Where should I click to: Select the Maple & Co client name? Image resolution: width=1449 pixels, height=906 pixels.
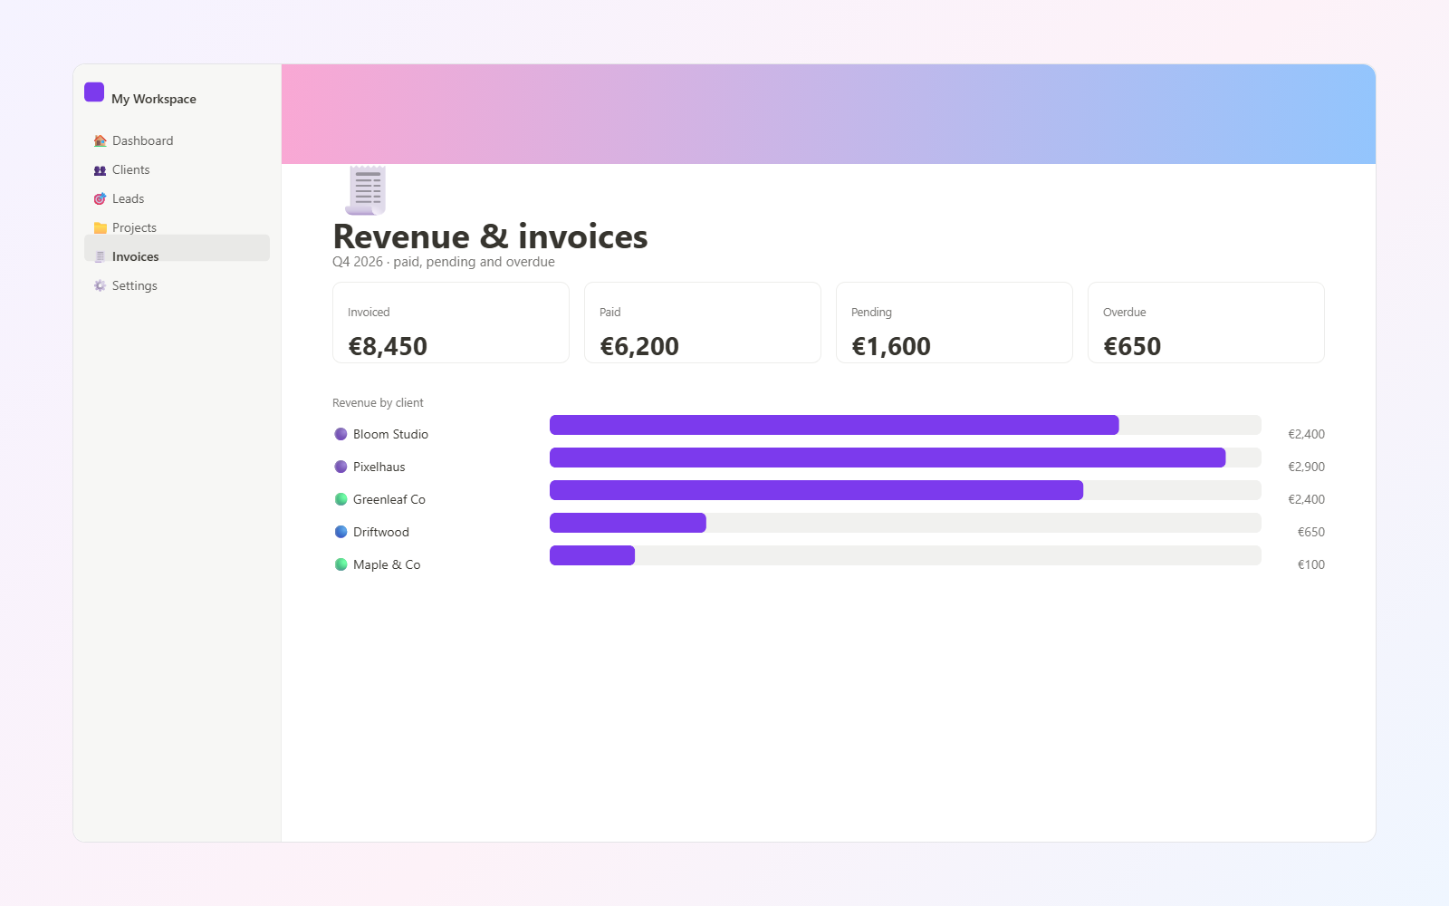(x=387, y=564)
